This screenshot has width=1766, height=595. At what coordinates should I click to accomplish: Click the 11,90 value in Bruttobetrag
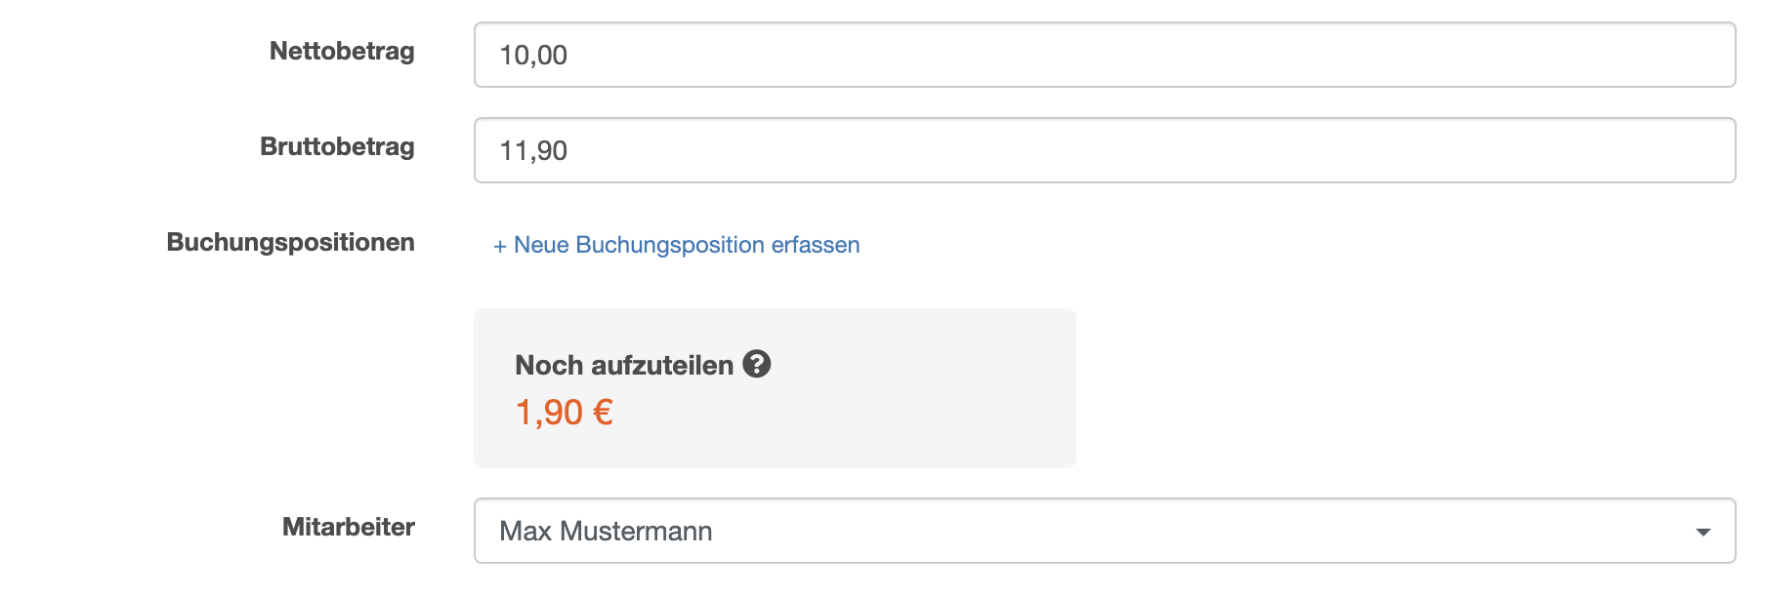pyautogui.click(x=533, y=151)
